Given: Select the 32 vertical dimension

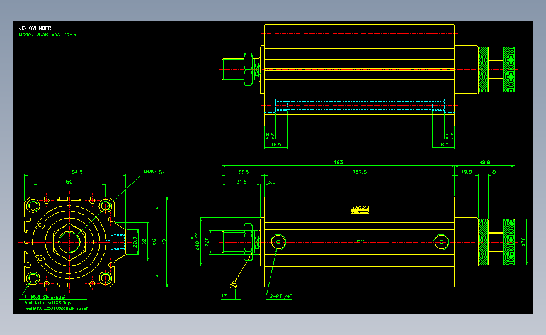Looking at the screenshot, I should tap(144, 242).
